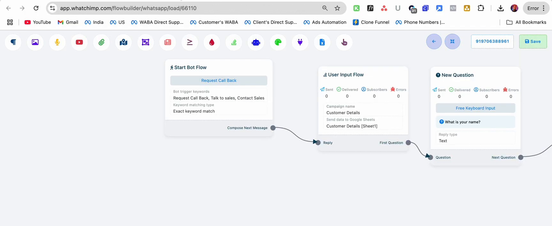Viewport: 552px width, 226px height.
Task: Open the f? extension icon
Action: coord(370,8)
